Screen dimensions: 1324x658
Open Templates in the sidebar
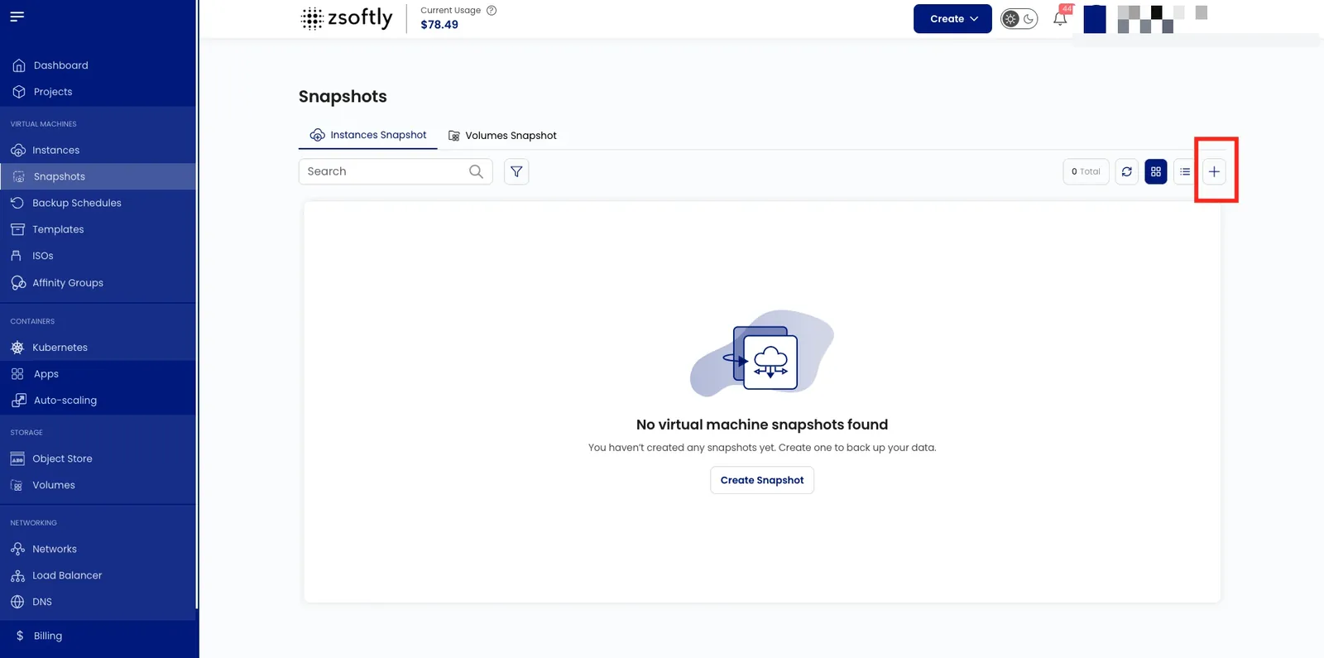[98, 229]
